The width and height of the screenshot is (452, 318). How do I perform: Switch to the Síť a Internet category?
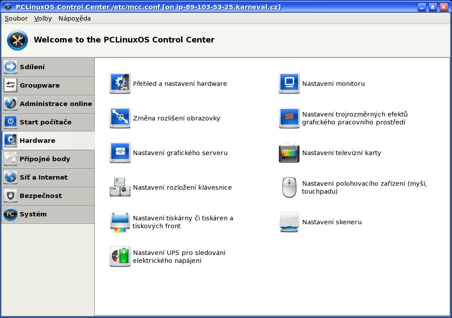[x=48, y=177]
